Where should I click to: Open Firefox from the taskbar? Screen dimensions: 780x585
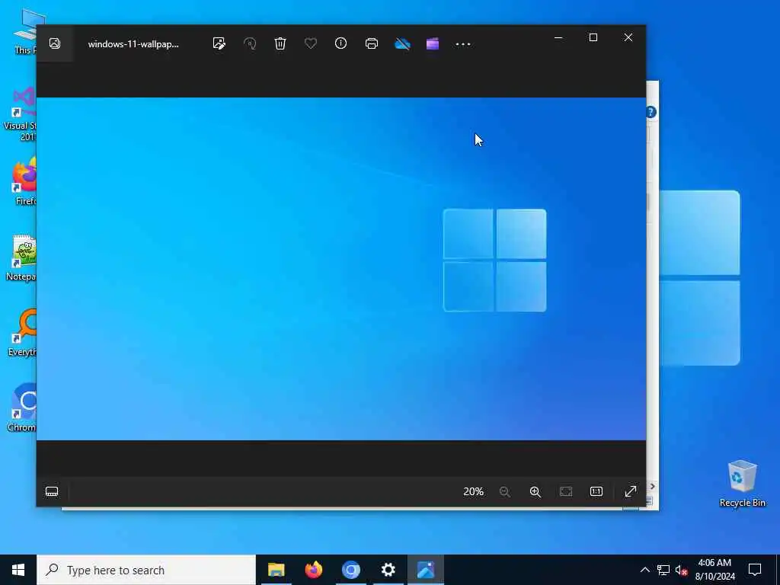tap(313, 570)
